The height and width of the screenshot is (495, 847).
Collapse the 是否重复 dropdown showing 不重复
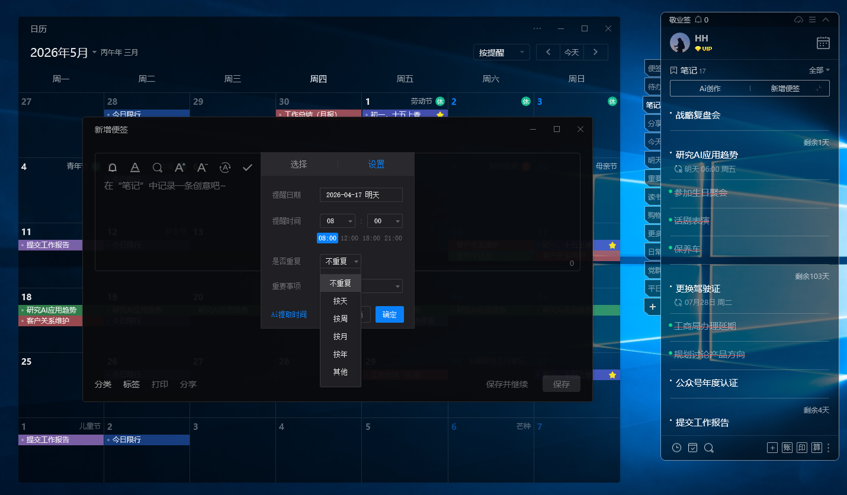pyautogui.click(x=341, y=261)
